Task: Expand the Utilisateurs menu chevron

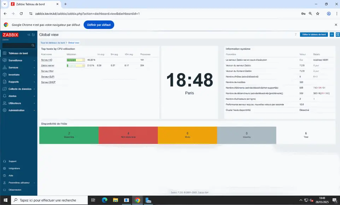Action: [x=34, y=103]
